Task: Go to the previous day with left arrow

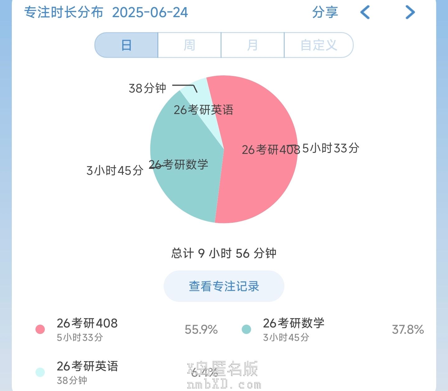Action: tap(365, 12)
